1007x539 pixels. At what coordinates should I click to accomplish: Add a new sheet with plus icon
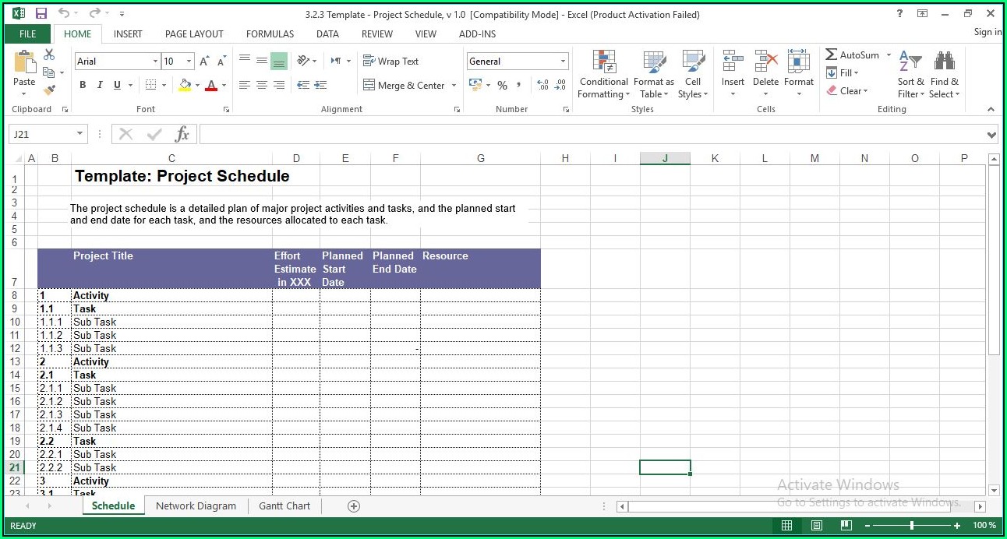[354, 506]
